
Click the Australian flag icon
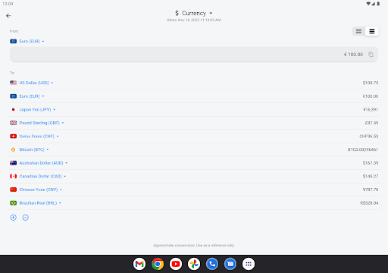click(x=14, y=163)
